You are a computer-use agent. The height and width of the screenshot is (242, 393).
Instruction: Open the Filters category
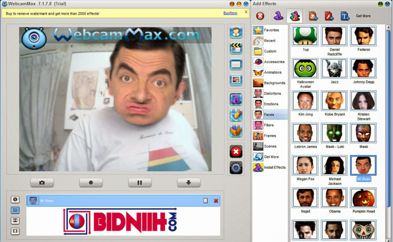click(270, 125)
